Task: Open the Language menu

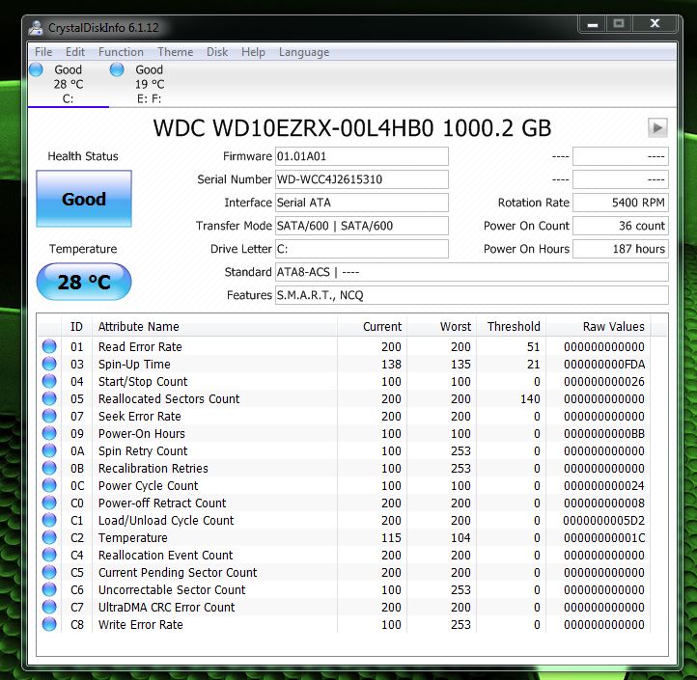Action: (x=304, y=52)
